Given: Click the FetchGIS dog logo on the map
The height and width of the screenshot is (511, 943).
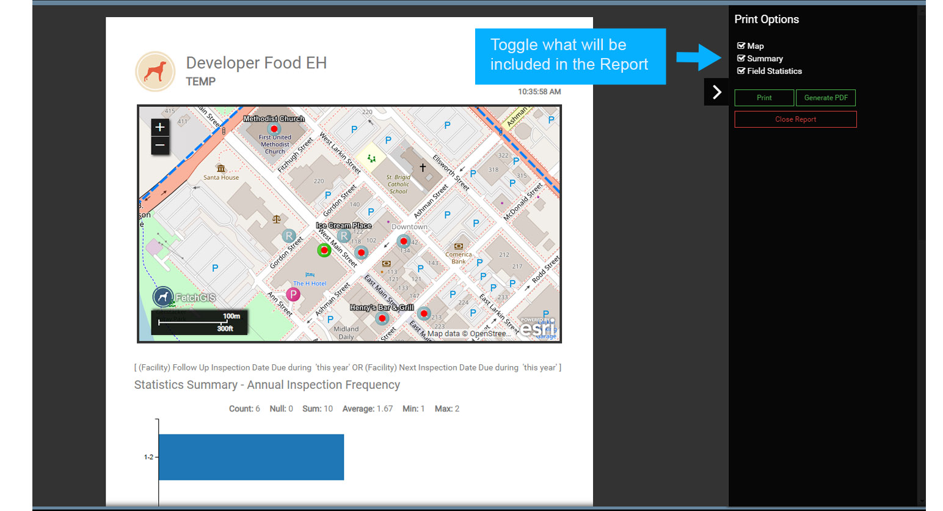Looking at the screenshot, I should [163, 297].
